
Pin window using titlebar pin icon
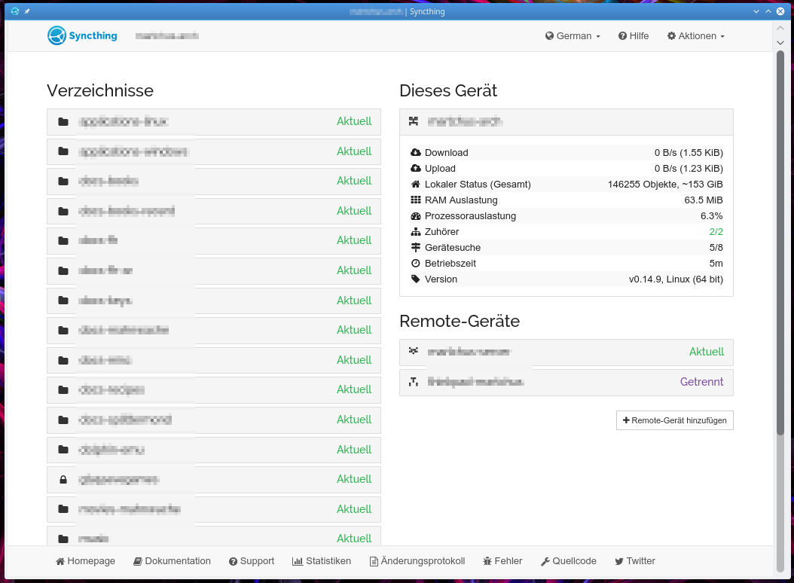click(27, 12)
